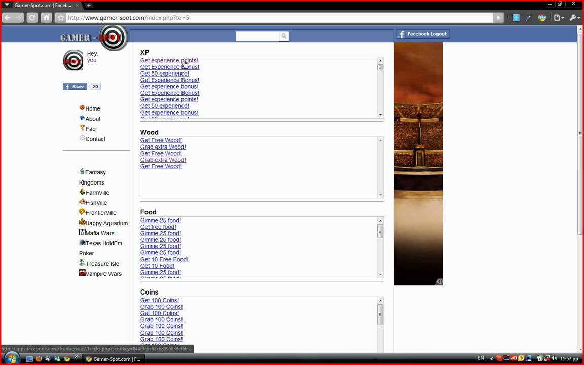This screenshot has height=365, width=584.
Task: Select the Gamer-Spot.com browser tab
Action: 42,5
